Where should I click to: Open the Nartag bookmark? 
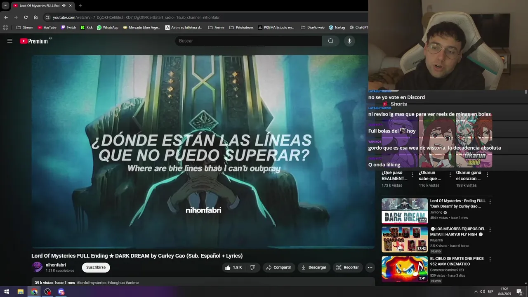click(x=337, y=28)
